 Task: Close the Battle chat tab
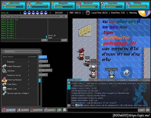point(112,80)
